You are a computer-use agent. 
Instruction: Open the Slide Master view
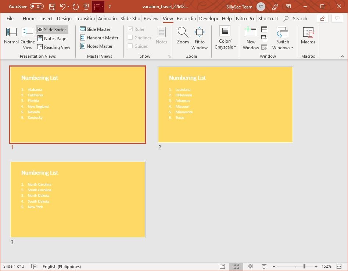coord(95,29)
